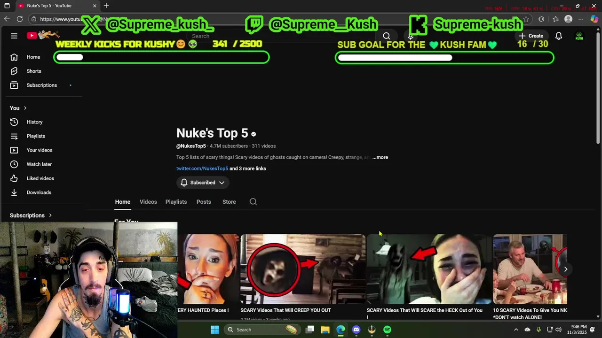This screenshot has height=338, width=602.
Task: Open File Explorer from the taskbar
Action: (x=325, y=330)
